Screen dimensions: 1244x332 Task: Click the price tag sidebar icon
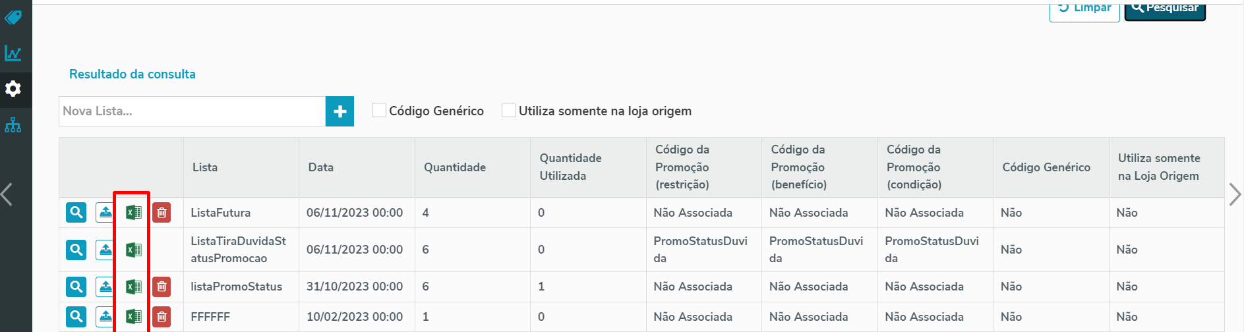(x=13, y=17)
